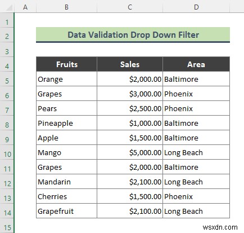The image size is (244, 233).
Task: Select the Baltimore cell in Apple row
Action: 196,138
